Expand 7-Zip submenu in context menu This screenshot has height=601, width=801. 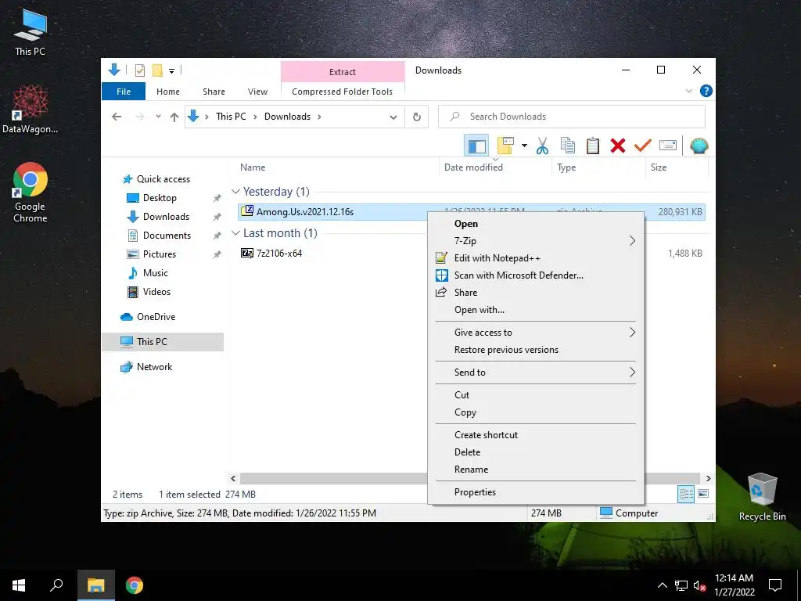pyautogui.click(x=535, y=241)
